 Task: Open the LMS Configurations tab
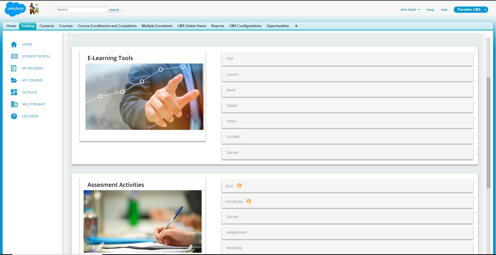(x=245, y=26)
